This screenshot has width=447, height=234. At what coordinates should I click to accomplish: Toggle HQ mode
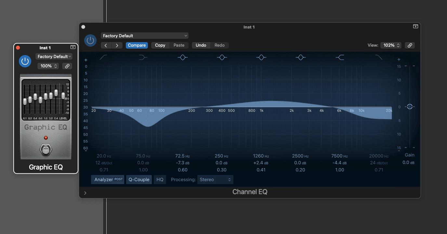[x=160, y=180]
